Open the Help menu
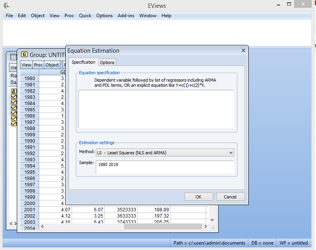The image size is (316, 250). coord(166,16)
